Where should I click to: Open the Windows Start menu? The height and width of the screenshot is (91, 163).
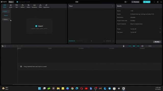[x=39, y=88]
